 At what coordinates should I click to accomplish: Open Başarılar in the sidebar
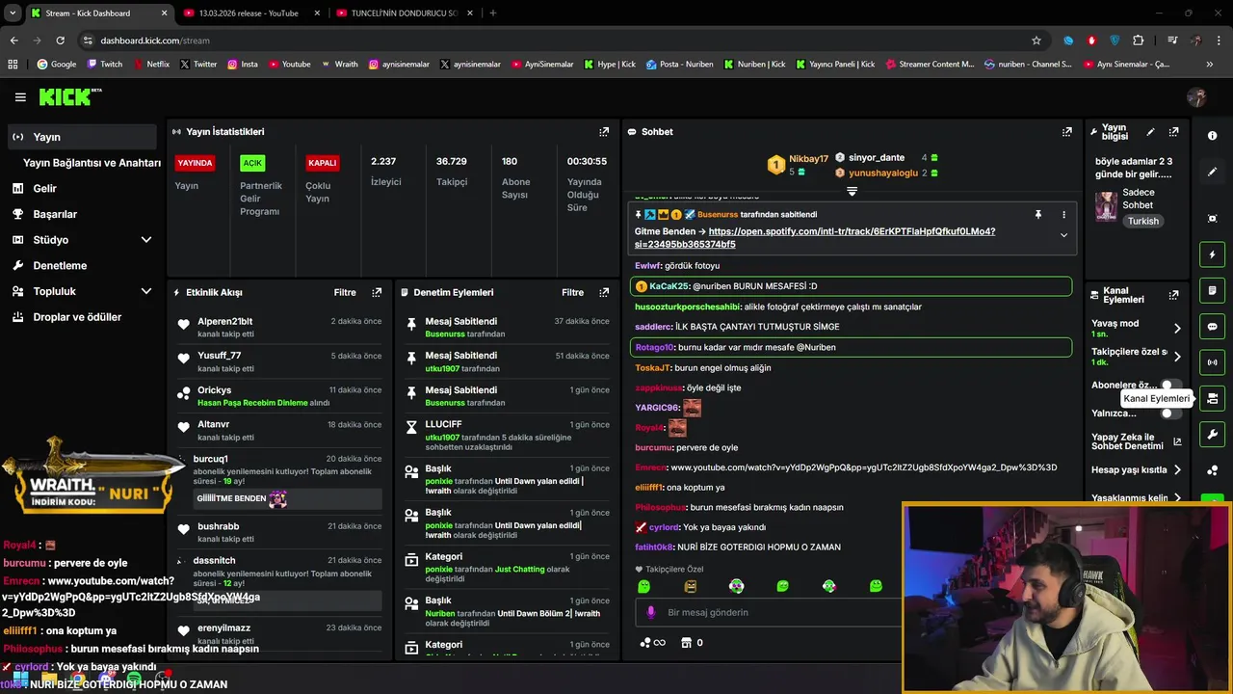pyautogui.click(x=55, y=214)
